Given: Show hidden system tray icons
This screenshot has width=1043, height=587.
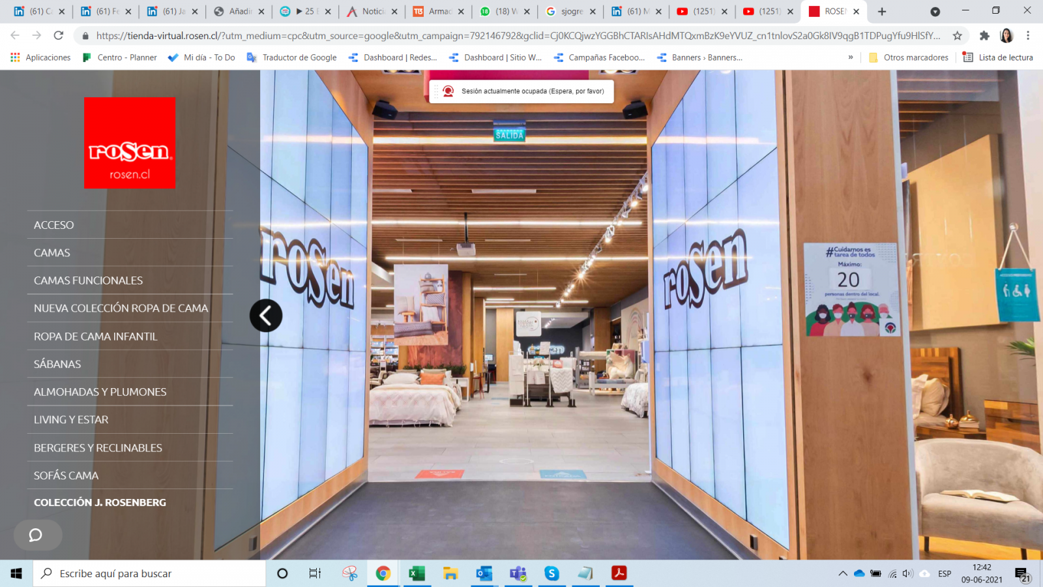Looking at the screenshot, I should tap(843, 574).
